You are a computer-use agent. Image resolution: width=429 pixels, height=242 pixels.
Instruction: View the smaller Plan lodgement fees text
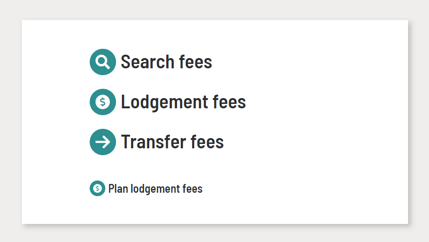coord(155,189)
